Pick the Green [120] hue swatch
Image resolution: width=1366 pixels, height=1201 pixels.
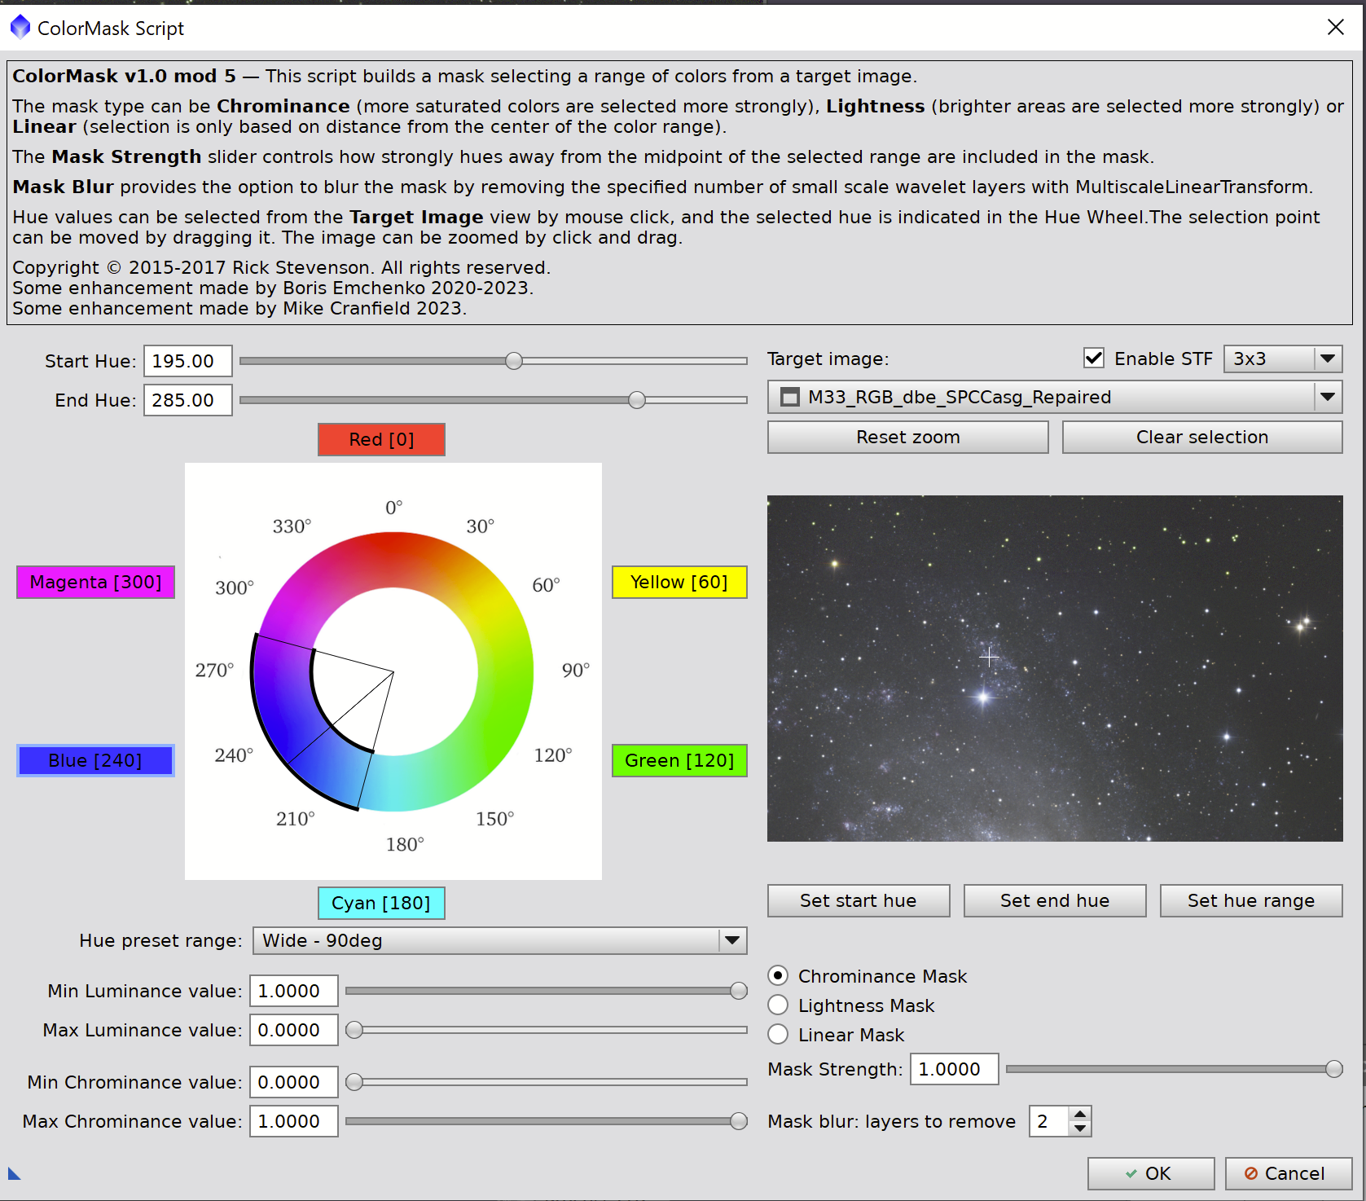(679, 760)
